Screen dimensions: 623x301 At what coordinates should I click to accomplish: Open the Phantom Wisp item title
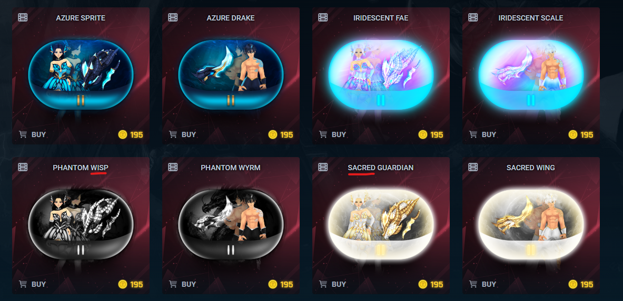(x=80, y=168)
